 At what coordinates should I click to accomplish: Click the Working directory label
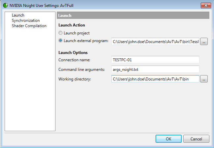[x=75, y=79]
